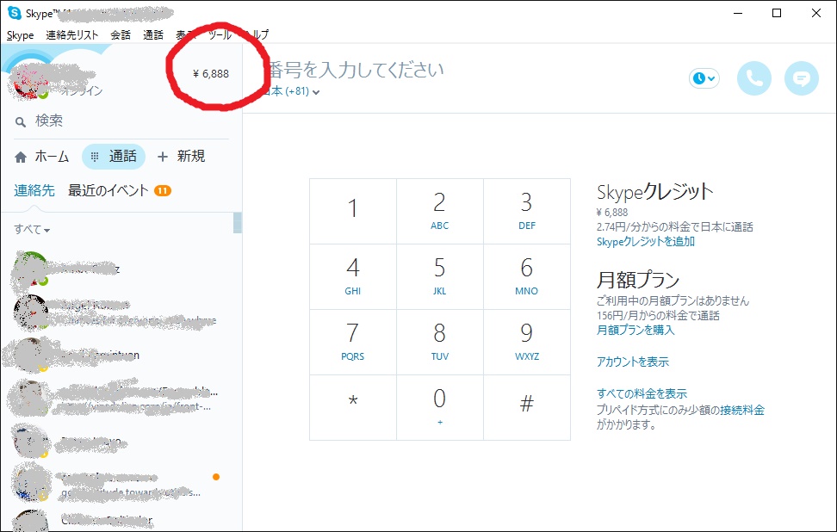The height and width of the screenshot is (532, 837).
Task: Click the 検索 search field
Action: point(121,121)
